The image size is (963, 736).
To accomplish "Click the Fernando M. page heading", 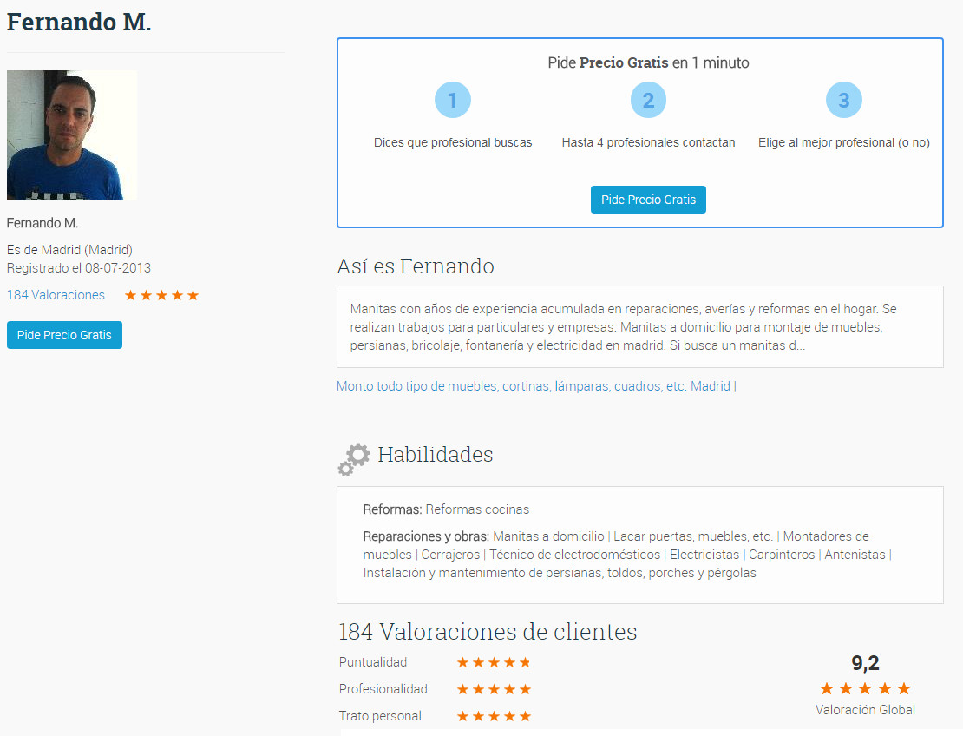I will (x=79, y=22).
